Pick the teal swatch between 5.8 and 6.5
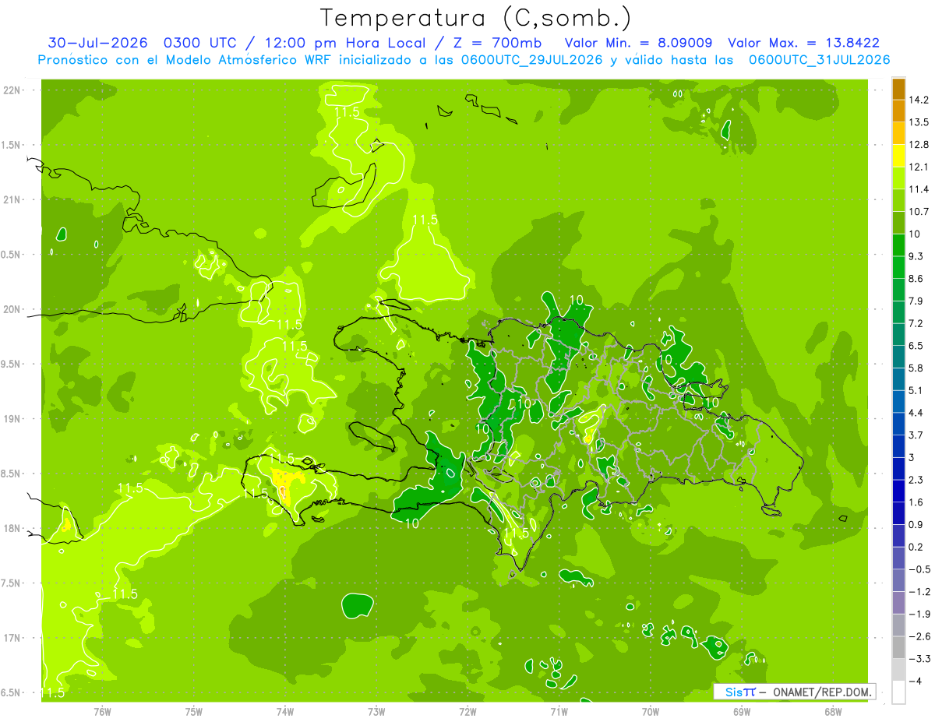Screen dimensions: 935x722 tap(898, 357)
